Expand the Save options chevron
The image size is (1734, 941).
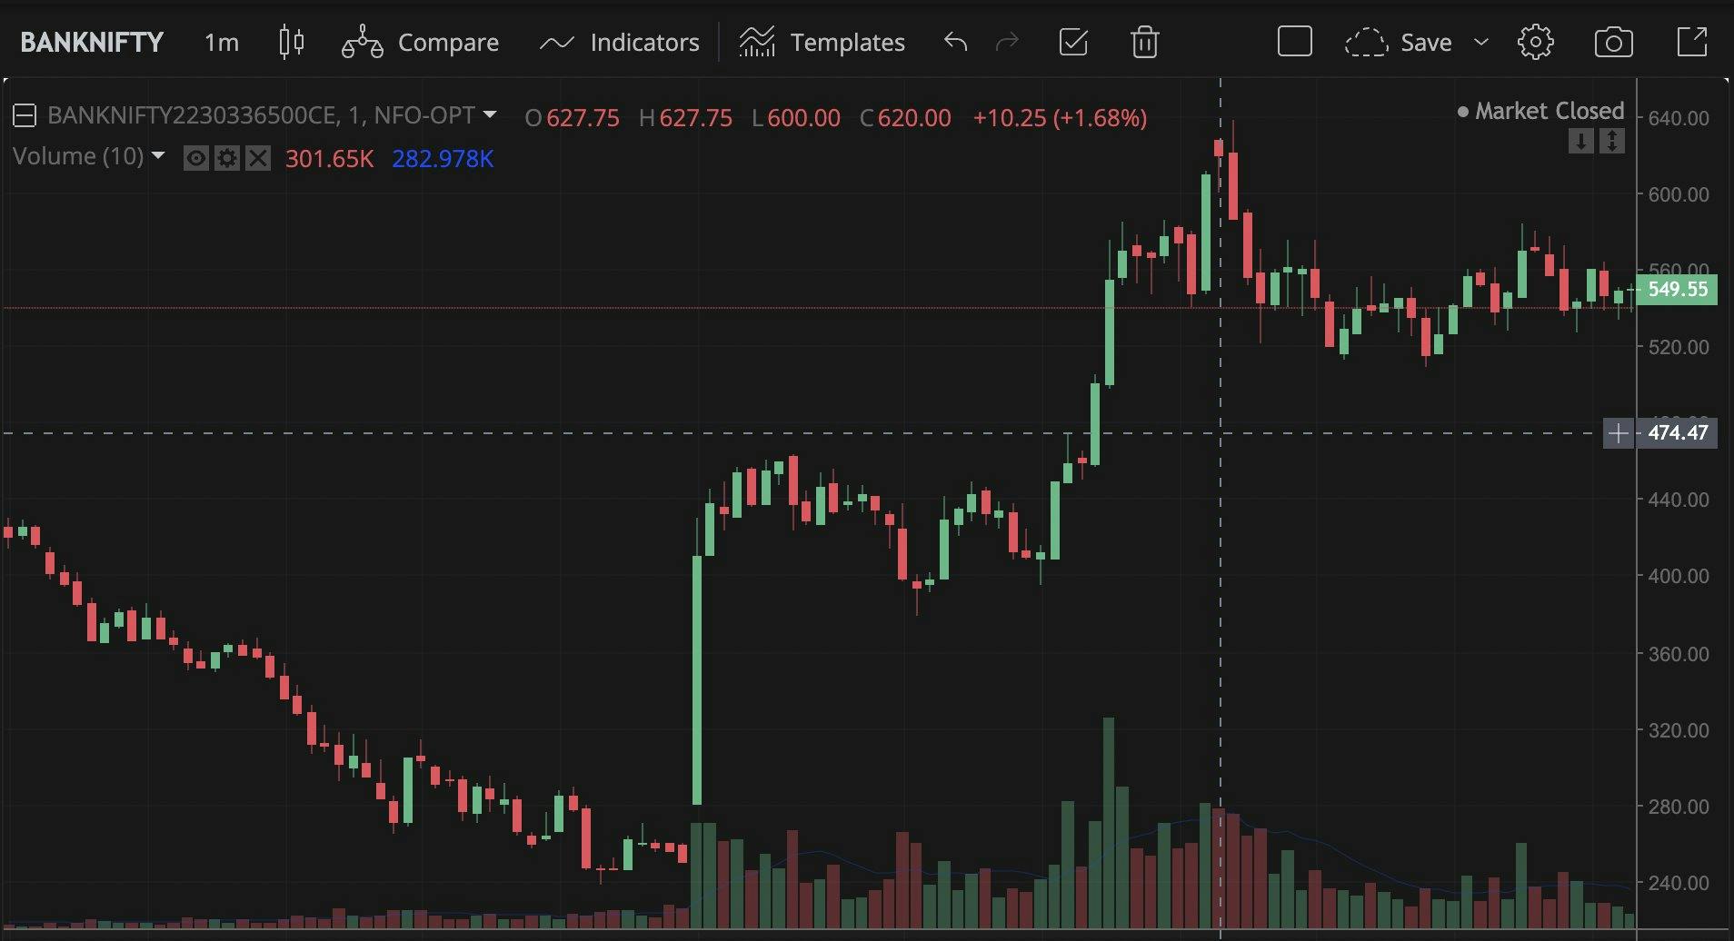(x=1481, y=43)
